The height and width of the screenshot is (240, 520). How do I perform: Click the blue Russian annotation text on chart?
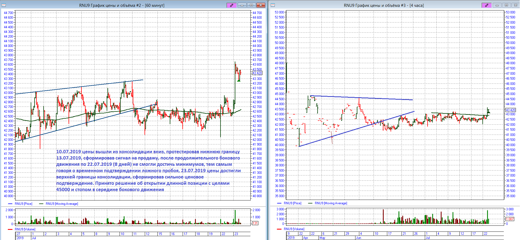[148, 171]
